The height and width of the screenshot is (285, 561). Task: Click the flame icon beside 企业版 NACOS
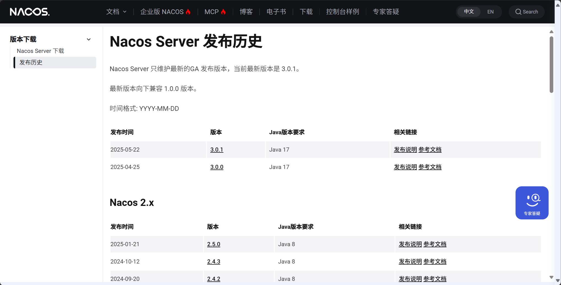point(188,12)
